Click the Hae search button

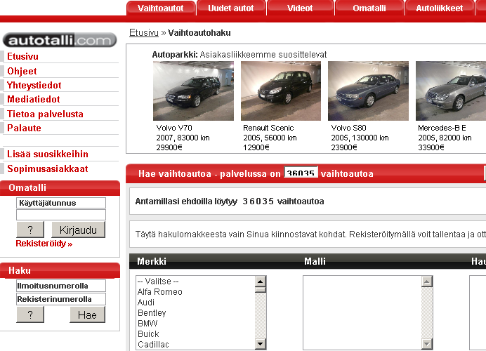coord(87,314)
